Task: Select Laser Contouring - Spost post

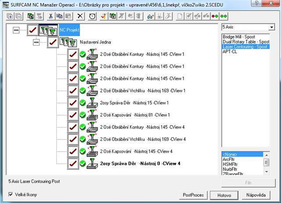Action: [246, 47]
